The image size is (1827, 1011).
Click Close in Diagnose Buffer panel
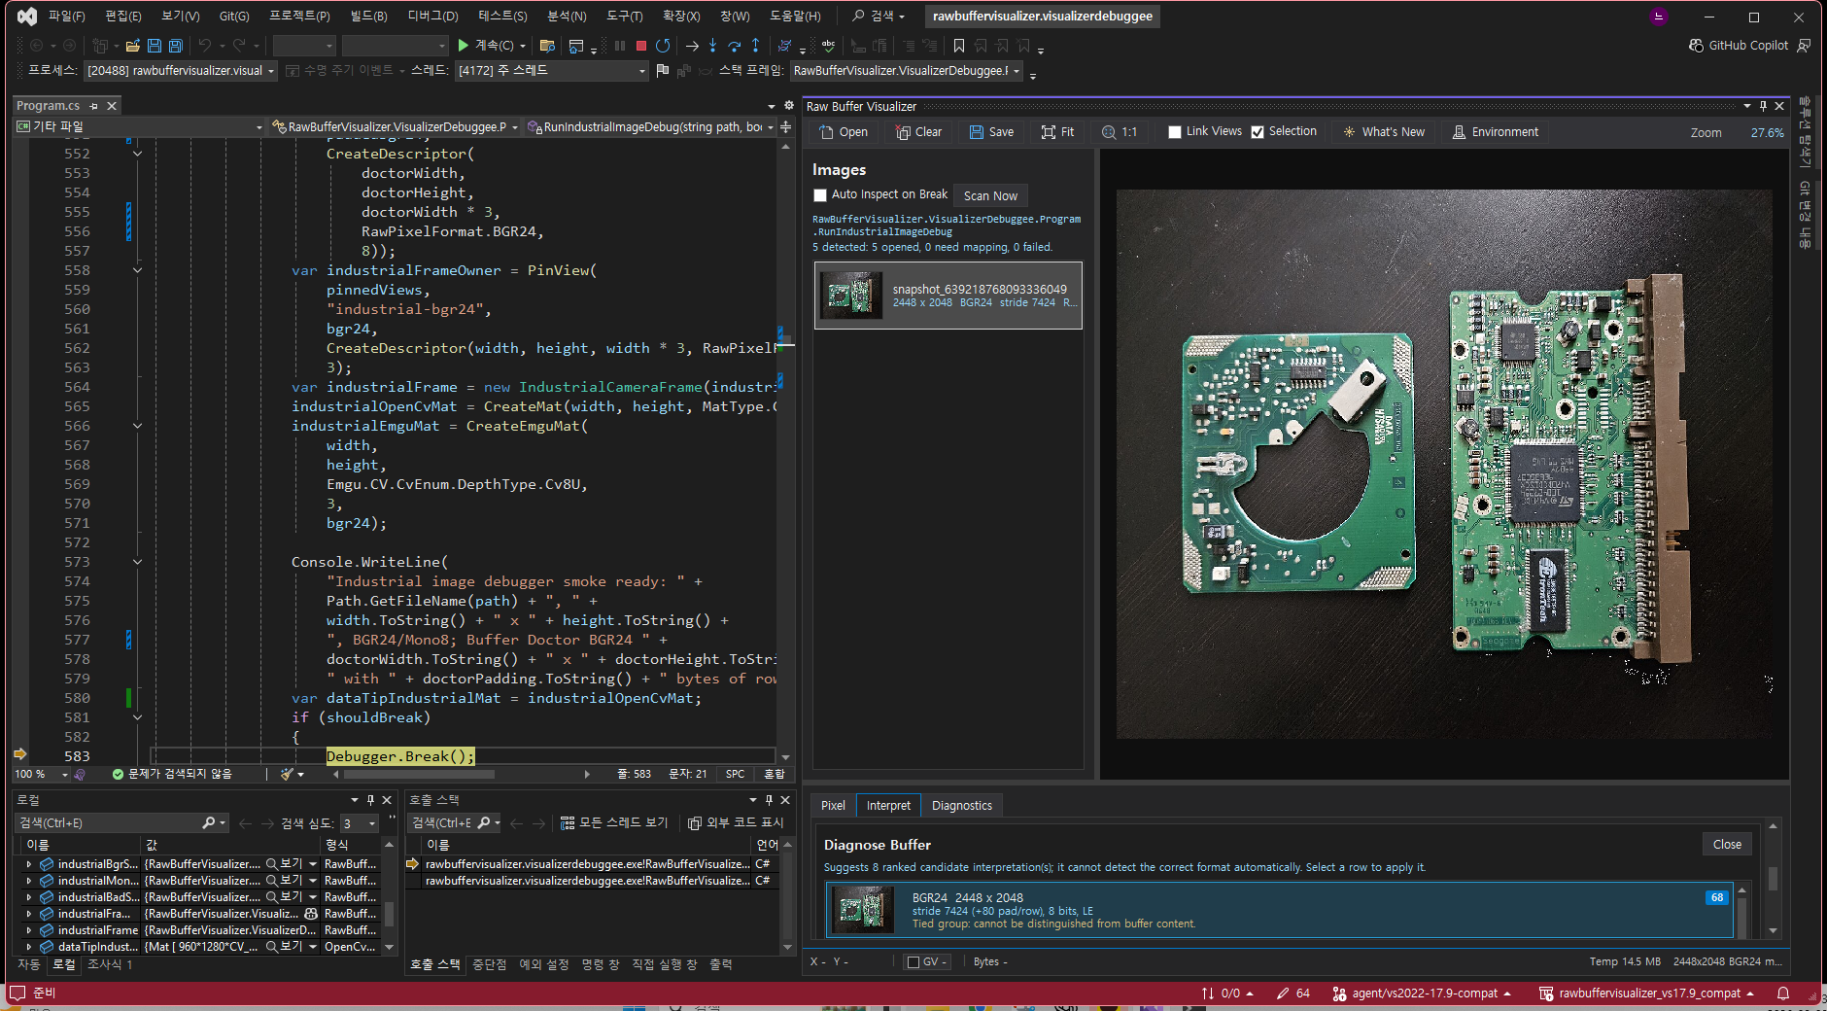pyautogui.click(x=1727, y=845)
